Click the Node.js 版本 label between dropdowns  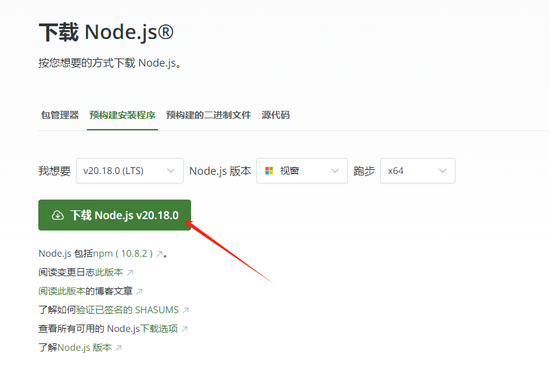pyautogui.click(x=220, y=171)
